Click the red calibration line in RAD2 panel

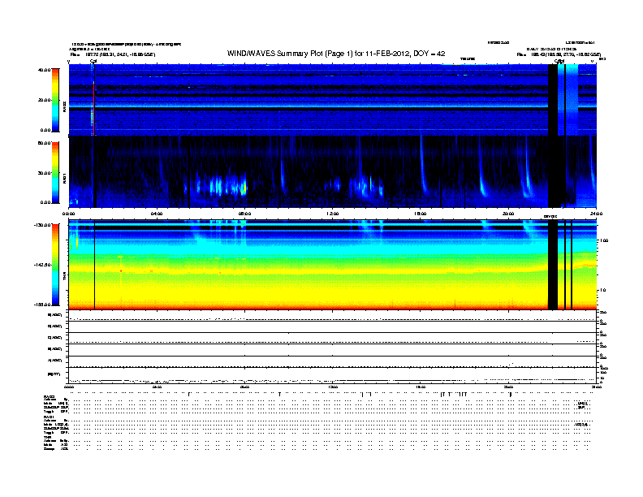94,109
